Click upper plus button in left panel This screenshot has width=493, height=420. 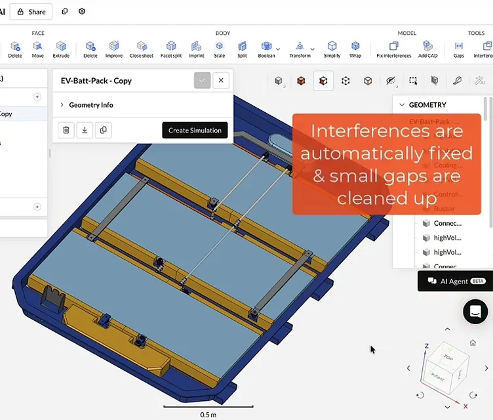pos(37,97)
